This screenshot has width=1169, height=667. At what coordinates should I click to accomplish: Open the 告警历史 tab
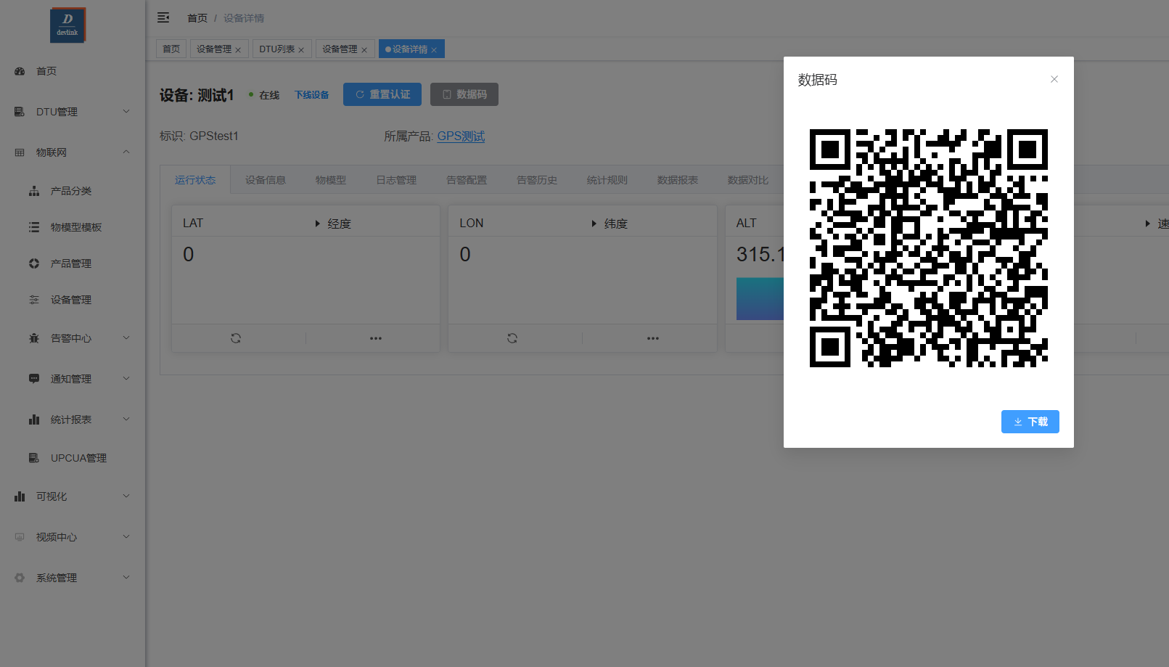[x=537, y=180]
